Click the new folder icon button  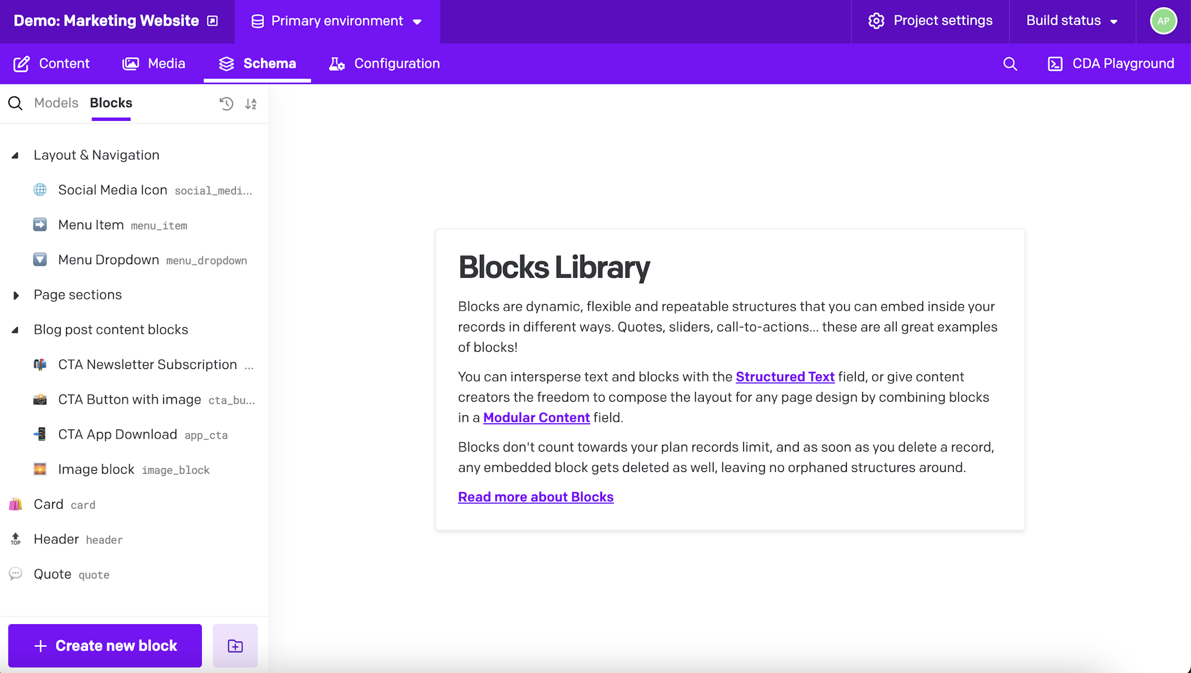(x=235, y=646)
